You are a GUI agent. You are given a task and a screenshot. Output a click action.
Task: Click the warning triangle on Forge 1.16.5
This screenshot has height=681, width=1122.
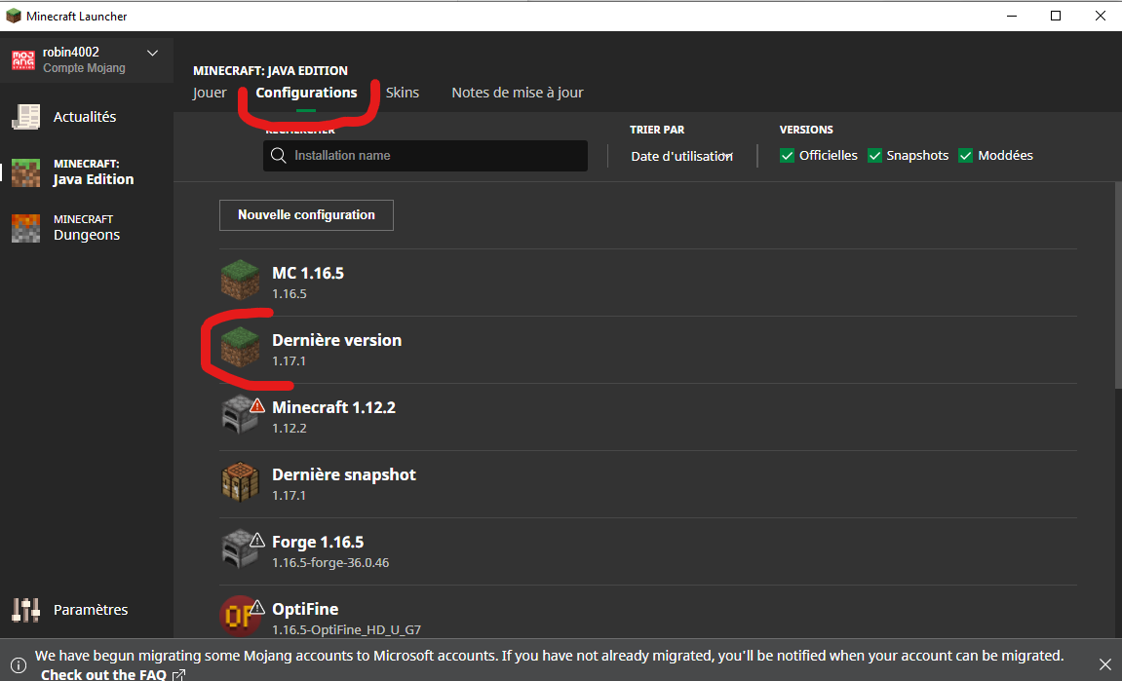(257, 540)
